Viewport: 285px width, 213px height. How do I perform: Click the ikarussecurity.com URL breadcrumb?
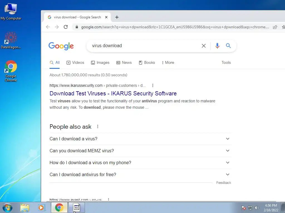pyautogui.click(x=98, y=85)
